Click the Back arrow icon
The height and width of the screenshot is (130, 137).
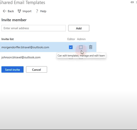pos(4,11)
